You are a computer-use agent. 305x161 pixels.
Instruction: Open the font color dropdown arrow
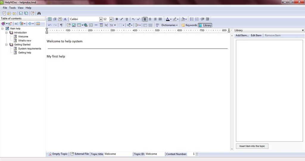tap(171, 19)
